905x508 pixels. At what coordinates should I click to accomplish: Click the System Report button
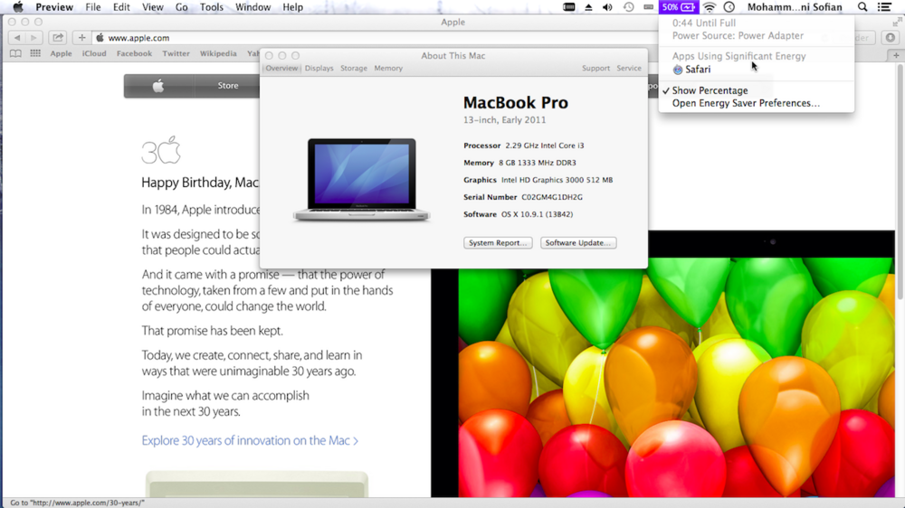[x=498, y=243]
